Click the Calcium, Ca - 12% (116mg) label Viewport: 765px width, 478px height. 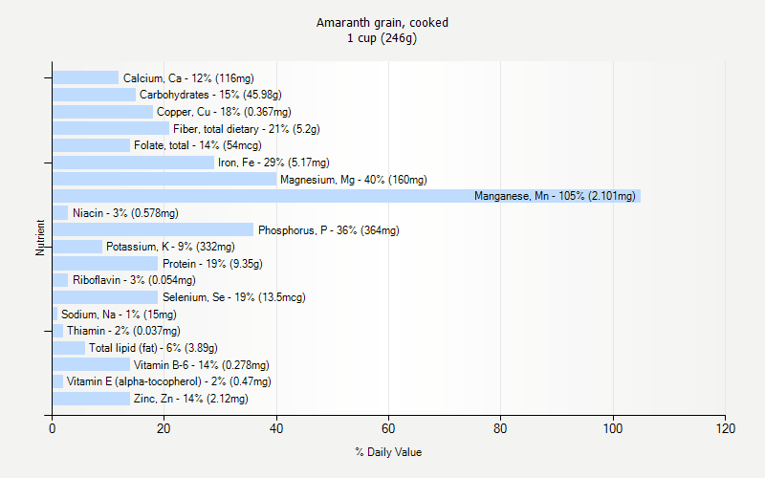[188, 78]
